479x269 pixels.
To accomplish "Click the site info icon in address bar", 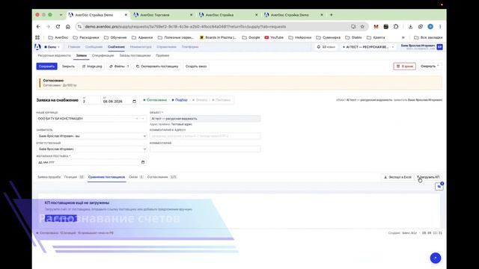I will [80, 27].
